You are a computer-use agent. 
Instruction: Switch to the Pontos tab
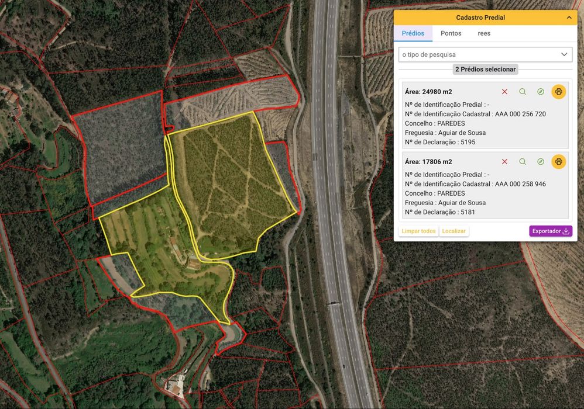coord(451,33)
